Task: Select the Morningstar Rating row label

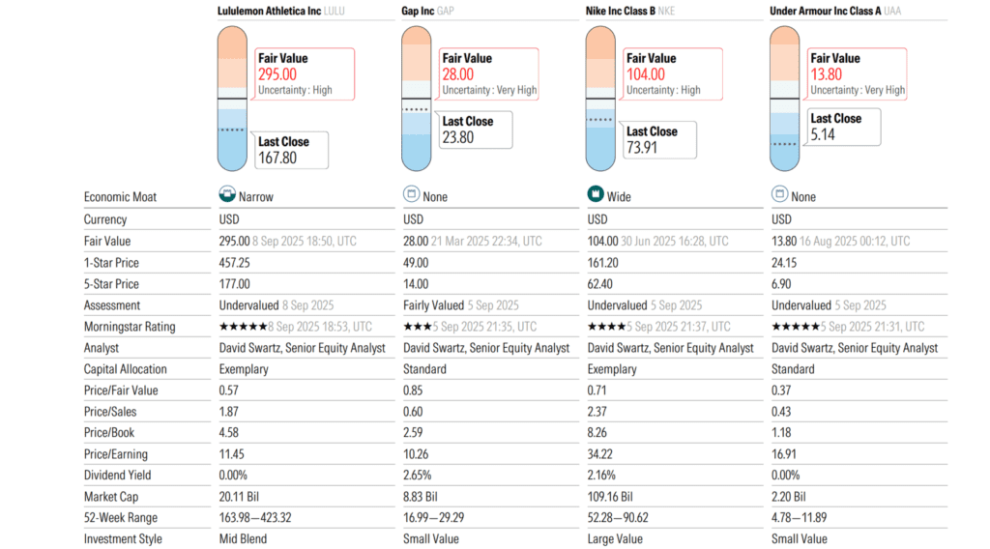Action: coord(129,327)
